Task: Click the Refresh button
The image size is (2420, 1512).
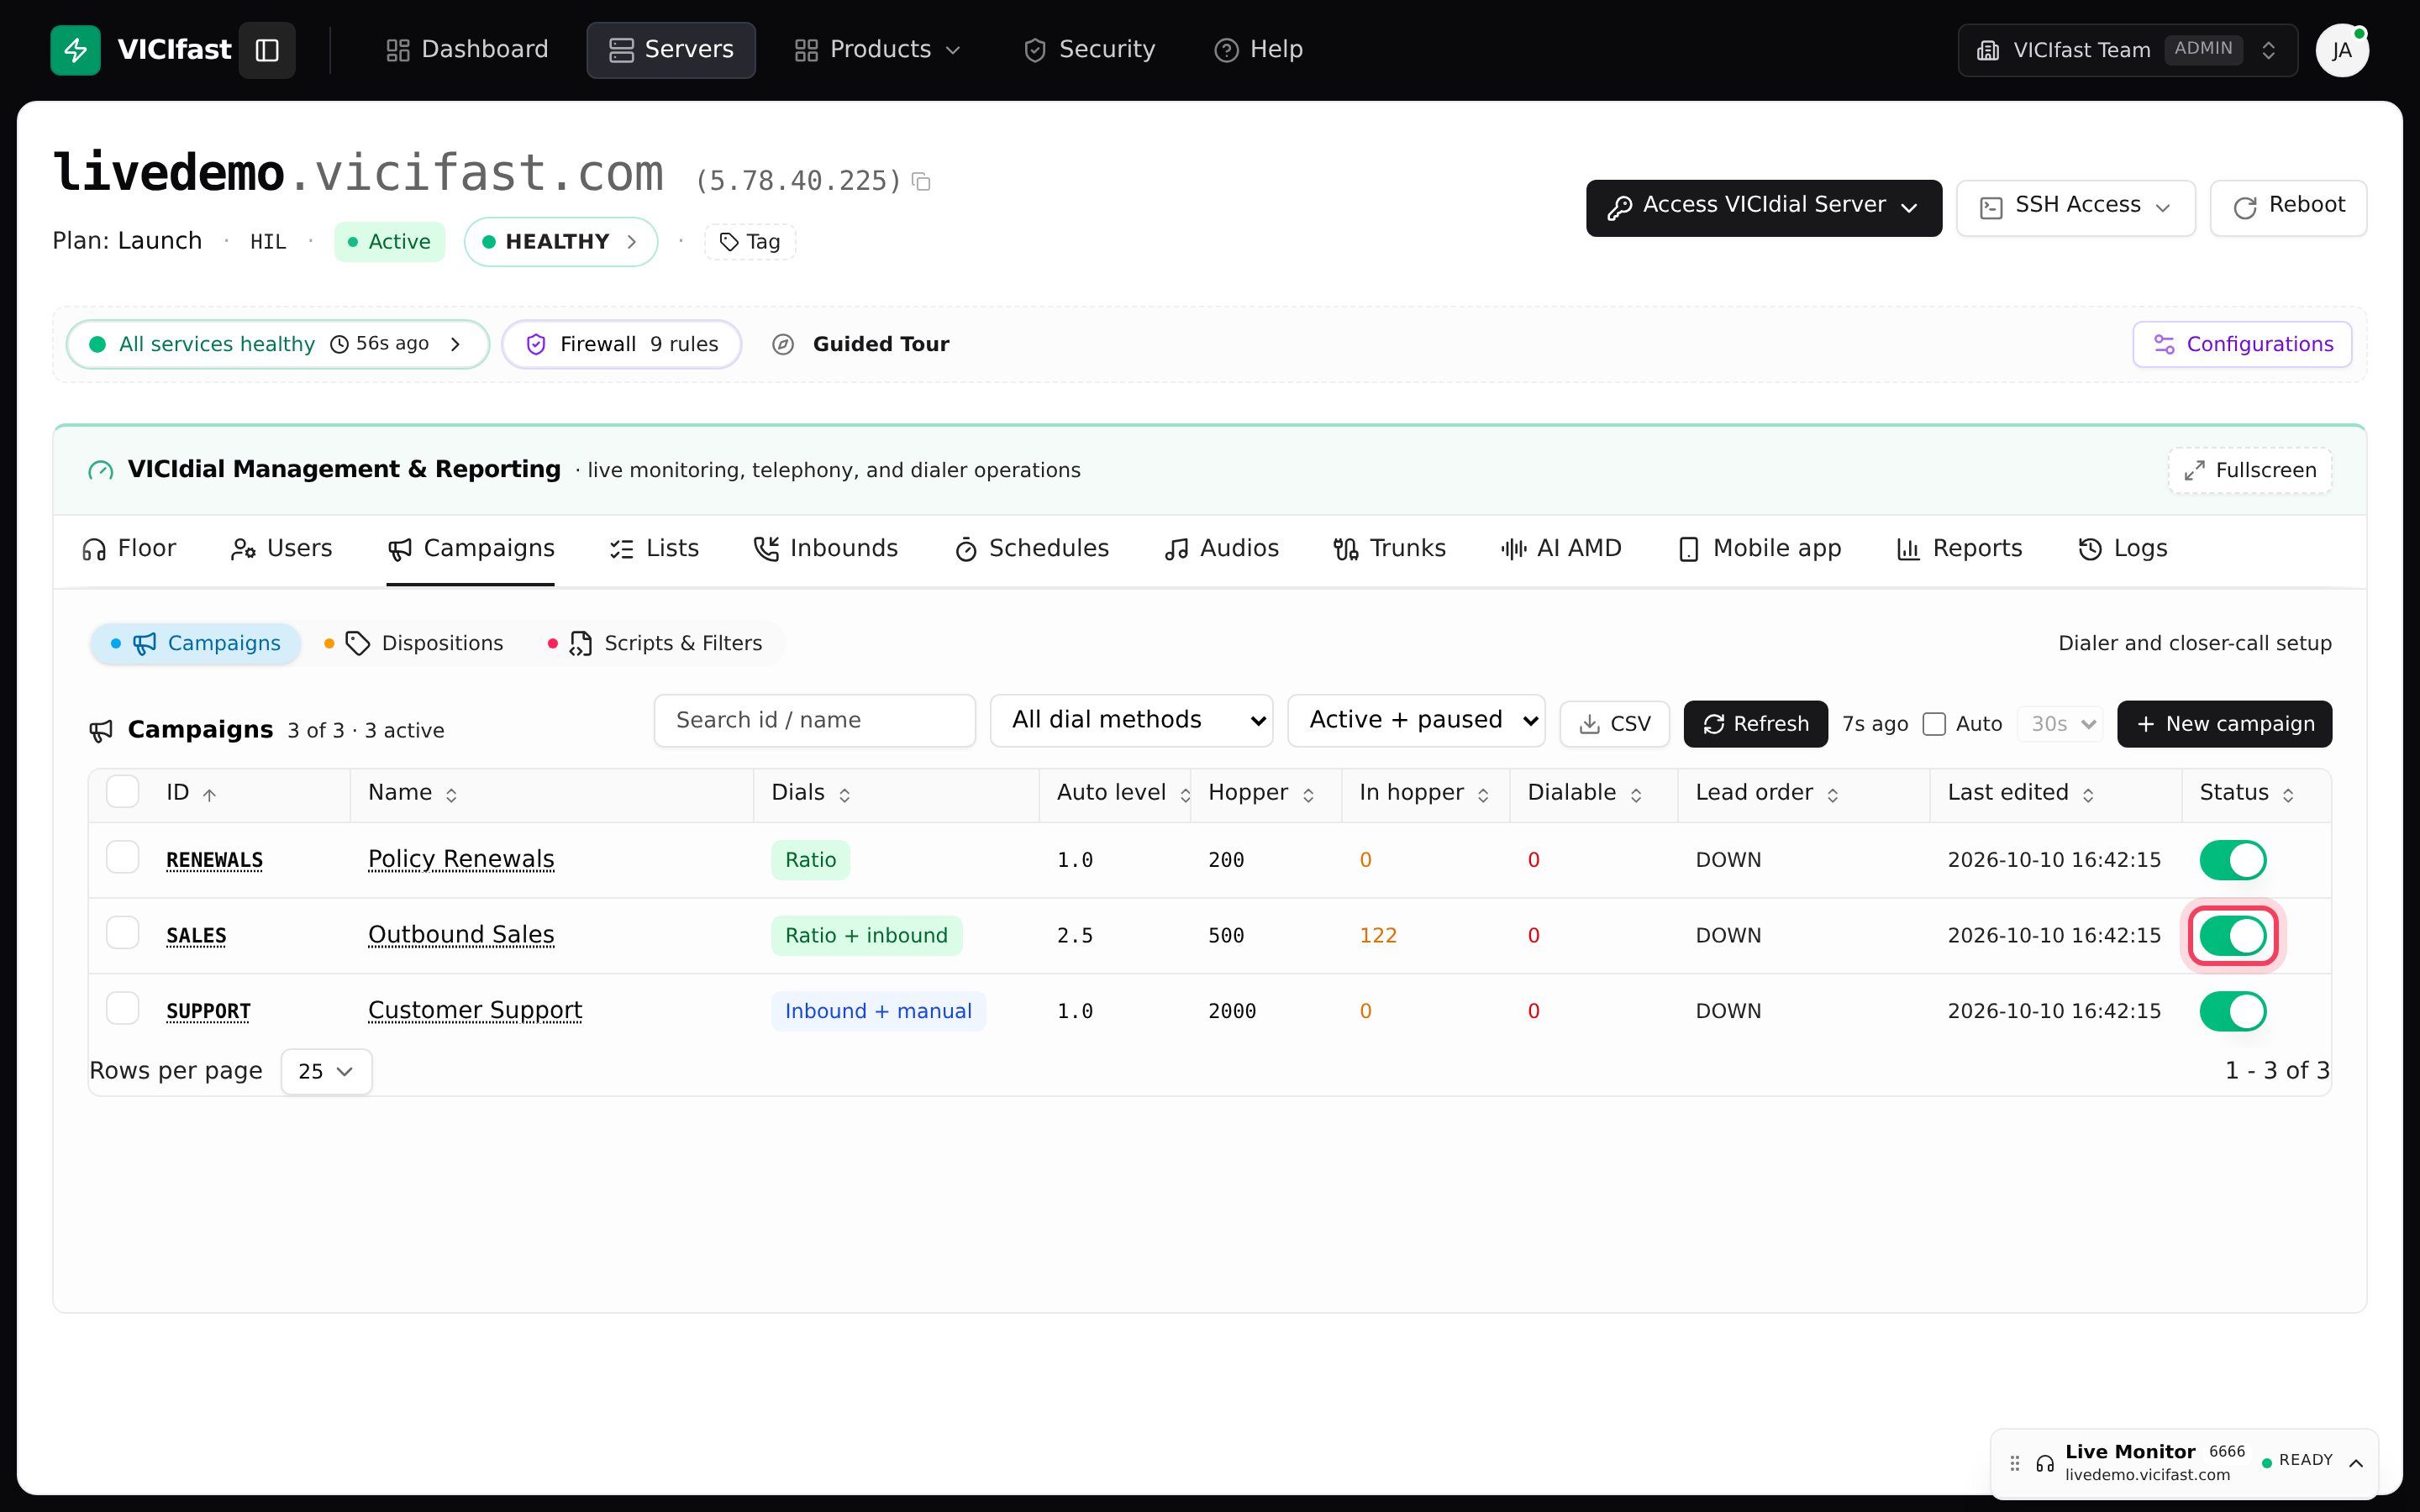Action: pos(1755,723)
